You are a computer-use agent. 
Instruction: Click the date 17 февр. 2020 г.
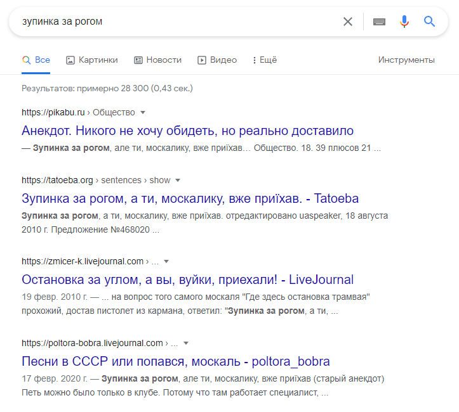click(55, 378)
